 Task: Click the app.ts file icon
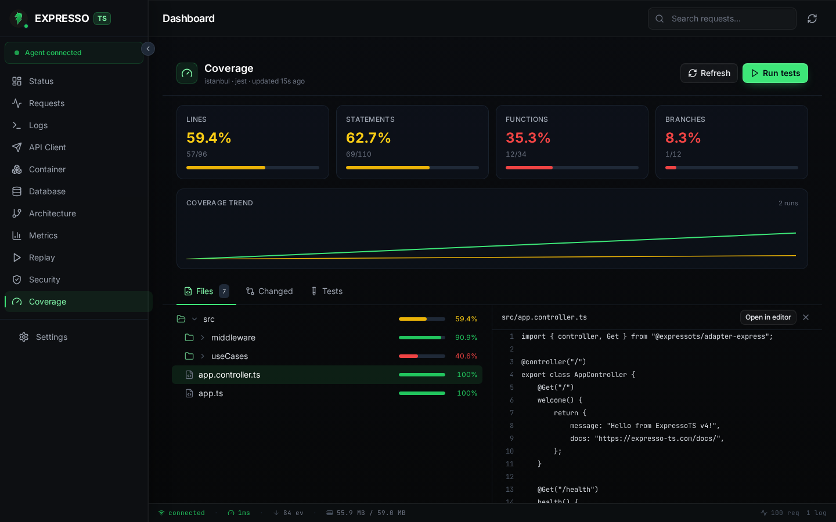(x=189, y=393)
